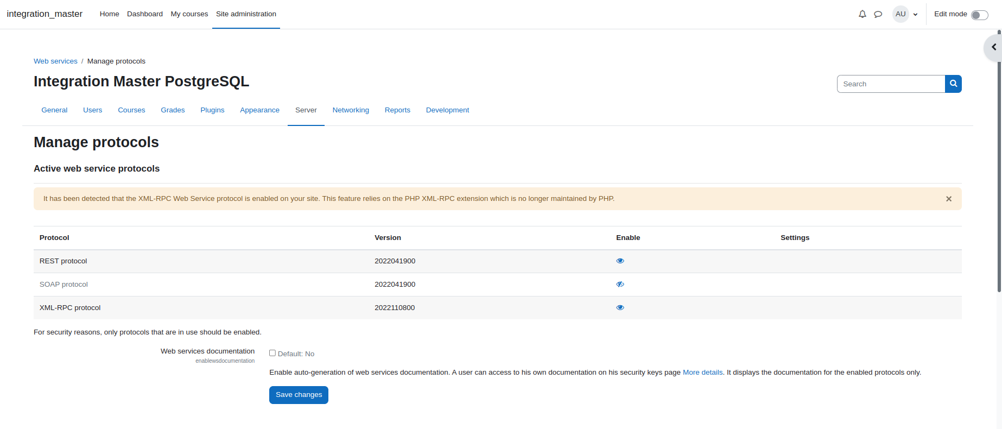Select the SOAP protocol row text
This screenshot has width=1002, height=429.
(x=64, y=285)
